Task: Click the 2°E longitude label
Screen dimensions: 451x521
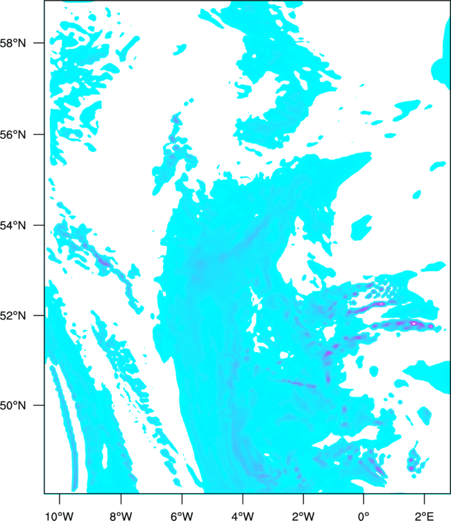Action: coord(424,515)
